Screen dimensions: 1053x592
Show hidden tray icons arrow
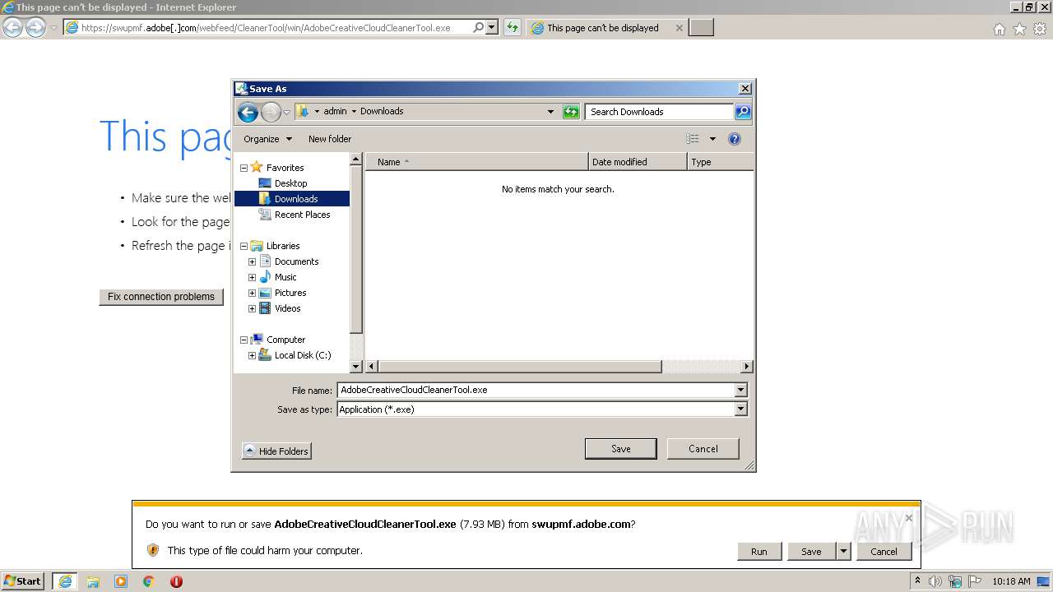[917, 581]
